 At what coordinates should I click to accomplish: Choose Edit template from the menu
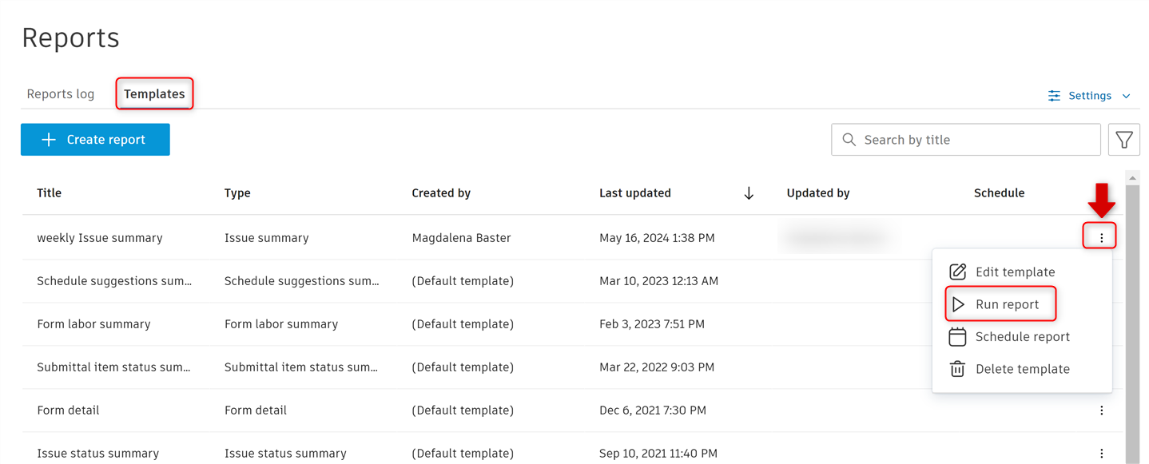[x=1015, y=272]
